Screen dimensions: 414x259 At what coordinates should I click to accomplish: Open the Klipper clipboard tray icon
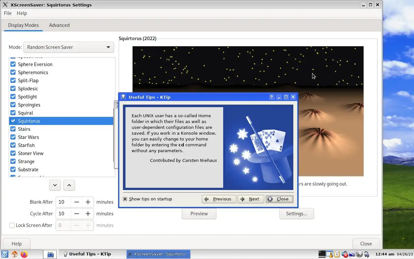point(337,254)
